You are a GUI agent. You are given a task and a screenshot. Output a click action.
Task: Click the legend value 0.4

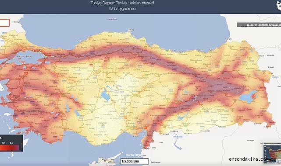pyautogui.click(x=4, y=143)
